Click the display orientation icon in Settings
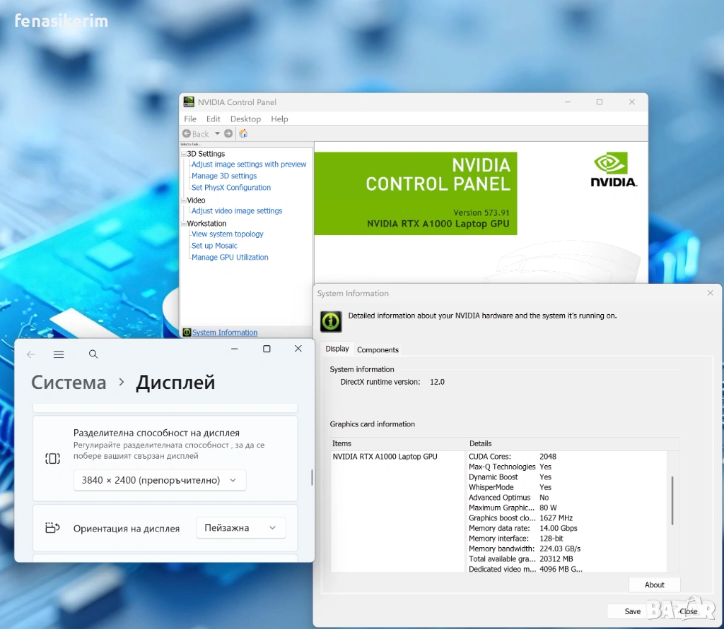The width and height of the screenshot is (724, 629). pyautogui.click(x=52, y=528)
